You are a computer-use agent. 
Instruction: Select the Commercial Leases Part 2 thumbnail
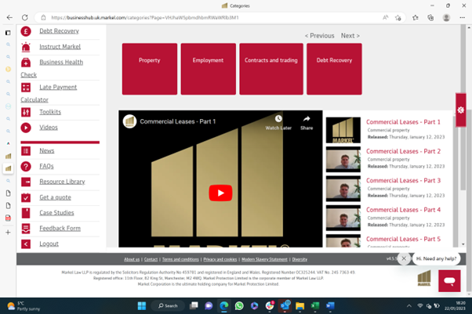click(x=343, y=159)
